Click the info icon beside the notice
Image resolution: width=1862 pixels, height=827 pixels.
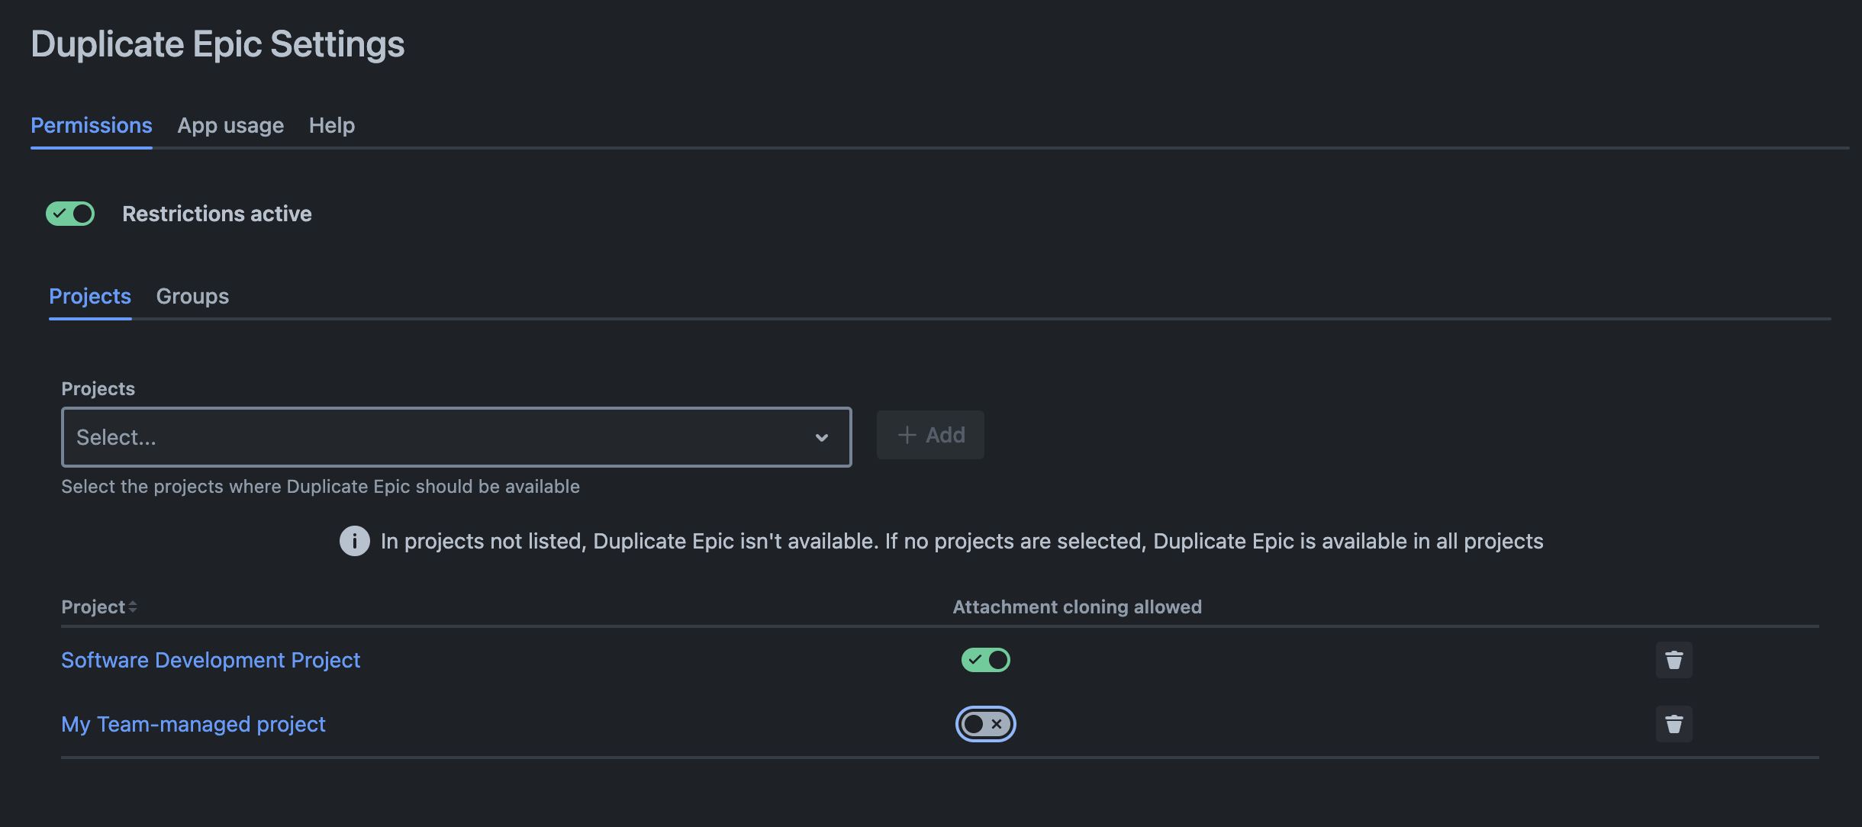point(354,541)
